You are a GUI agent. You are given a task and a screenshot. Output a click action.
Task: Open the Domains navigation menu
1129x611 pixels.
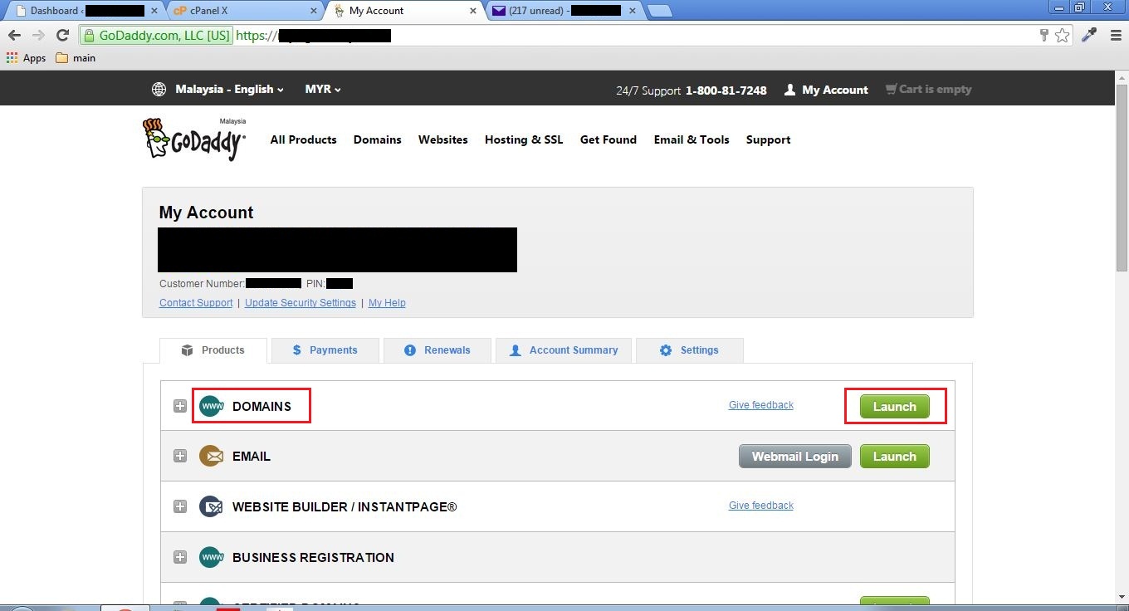click(377, 139)
